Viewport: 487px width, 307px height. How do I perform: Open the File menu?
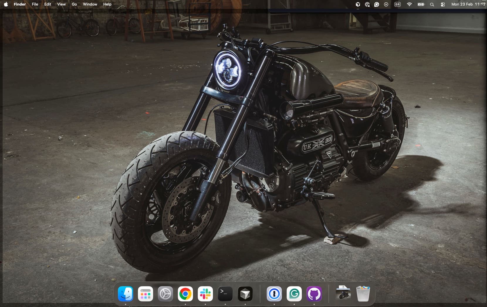click(x=35, y=4)
